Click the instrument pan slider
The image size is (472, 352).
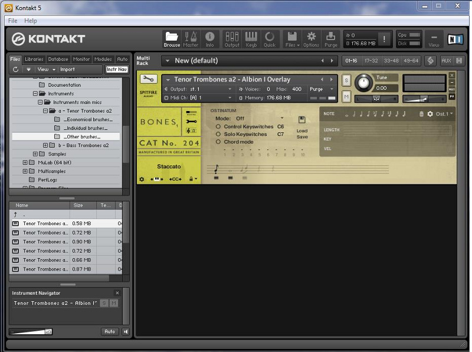click(x=376, y=99)
